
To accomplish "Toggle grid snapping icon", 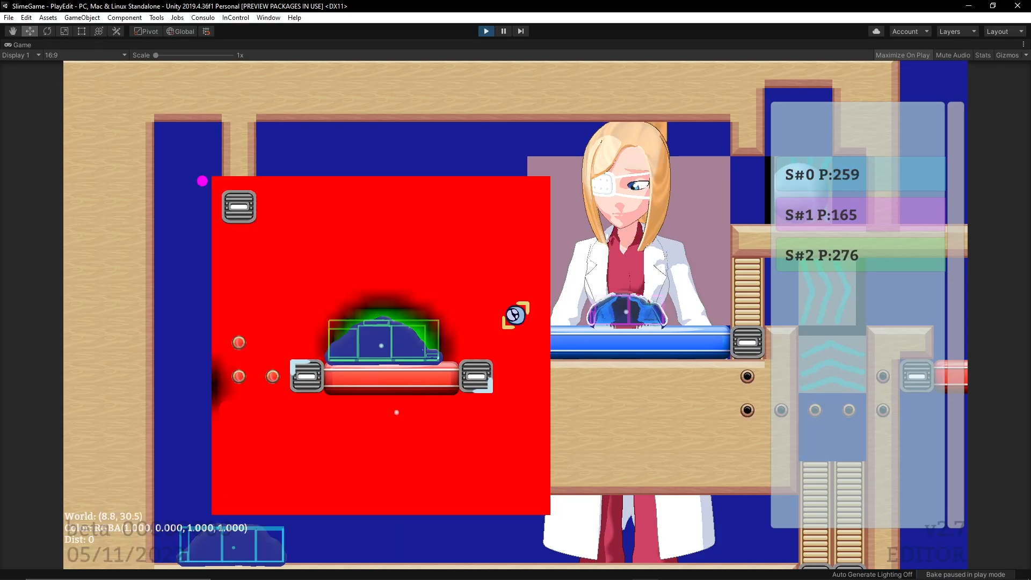I will (206, 31).
